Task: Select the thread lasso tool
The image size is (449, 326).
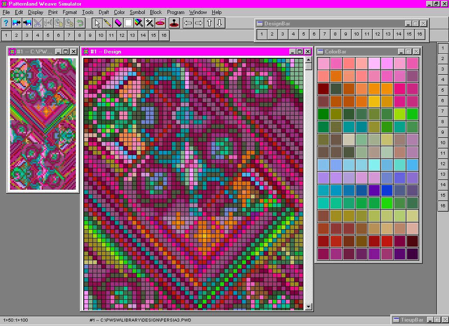Action: click(x=160, y=23)
